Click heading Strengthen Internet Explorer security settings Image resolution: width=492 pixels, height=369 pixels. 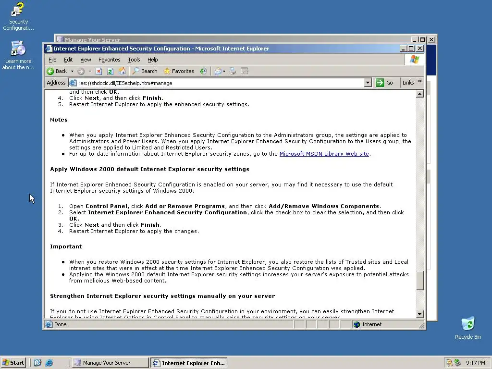162,296
